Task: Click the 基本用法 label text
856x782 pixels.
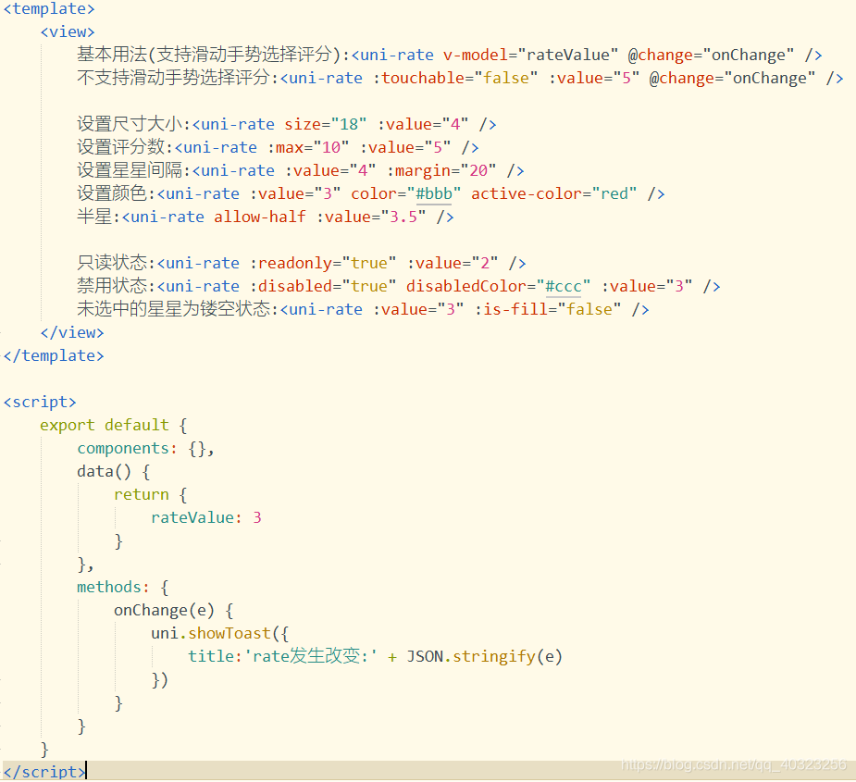Action: click(x=112, y=55)
